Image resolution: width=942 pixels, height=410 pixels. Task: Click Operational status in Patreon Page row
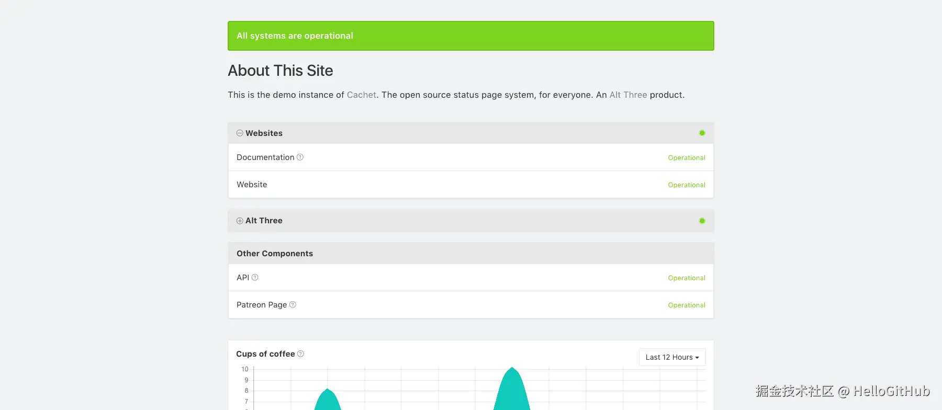(x=687, y=305)
